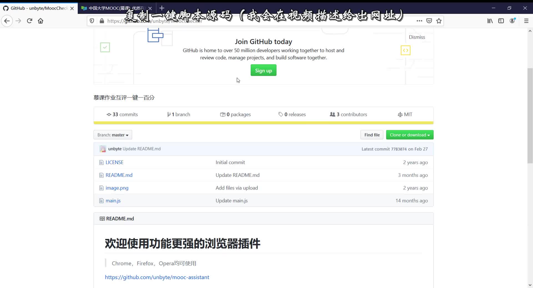
Task: Toggle the sidebar view icon
Action: [x=501, y=21]
